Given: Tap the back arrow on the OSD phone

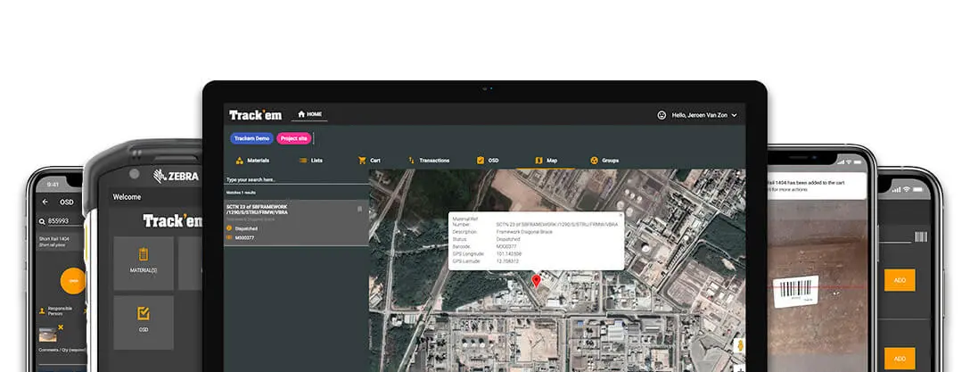Looking at the screenshot, I should tap(45, 202).
